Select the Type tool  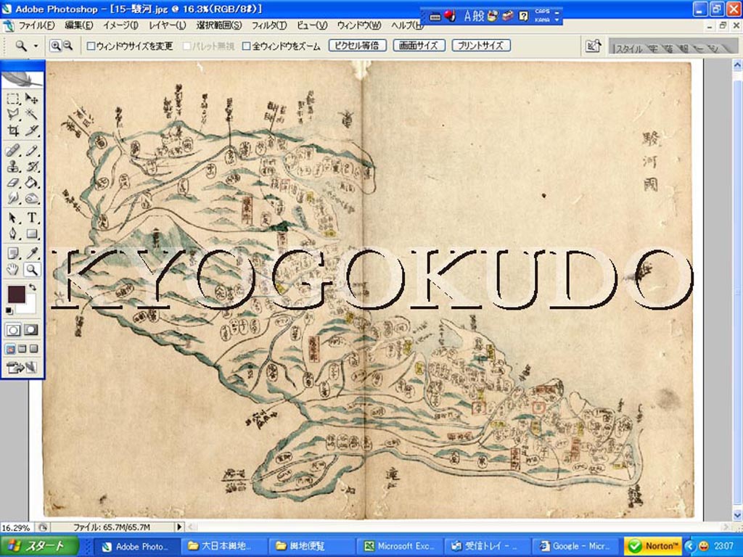pos(31,218)
